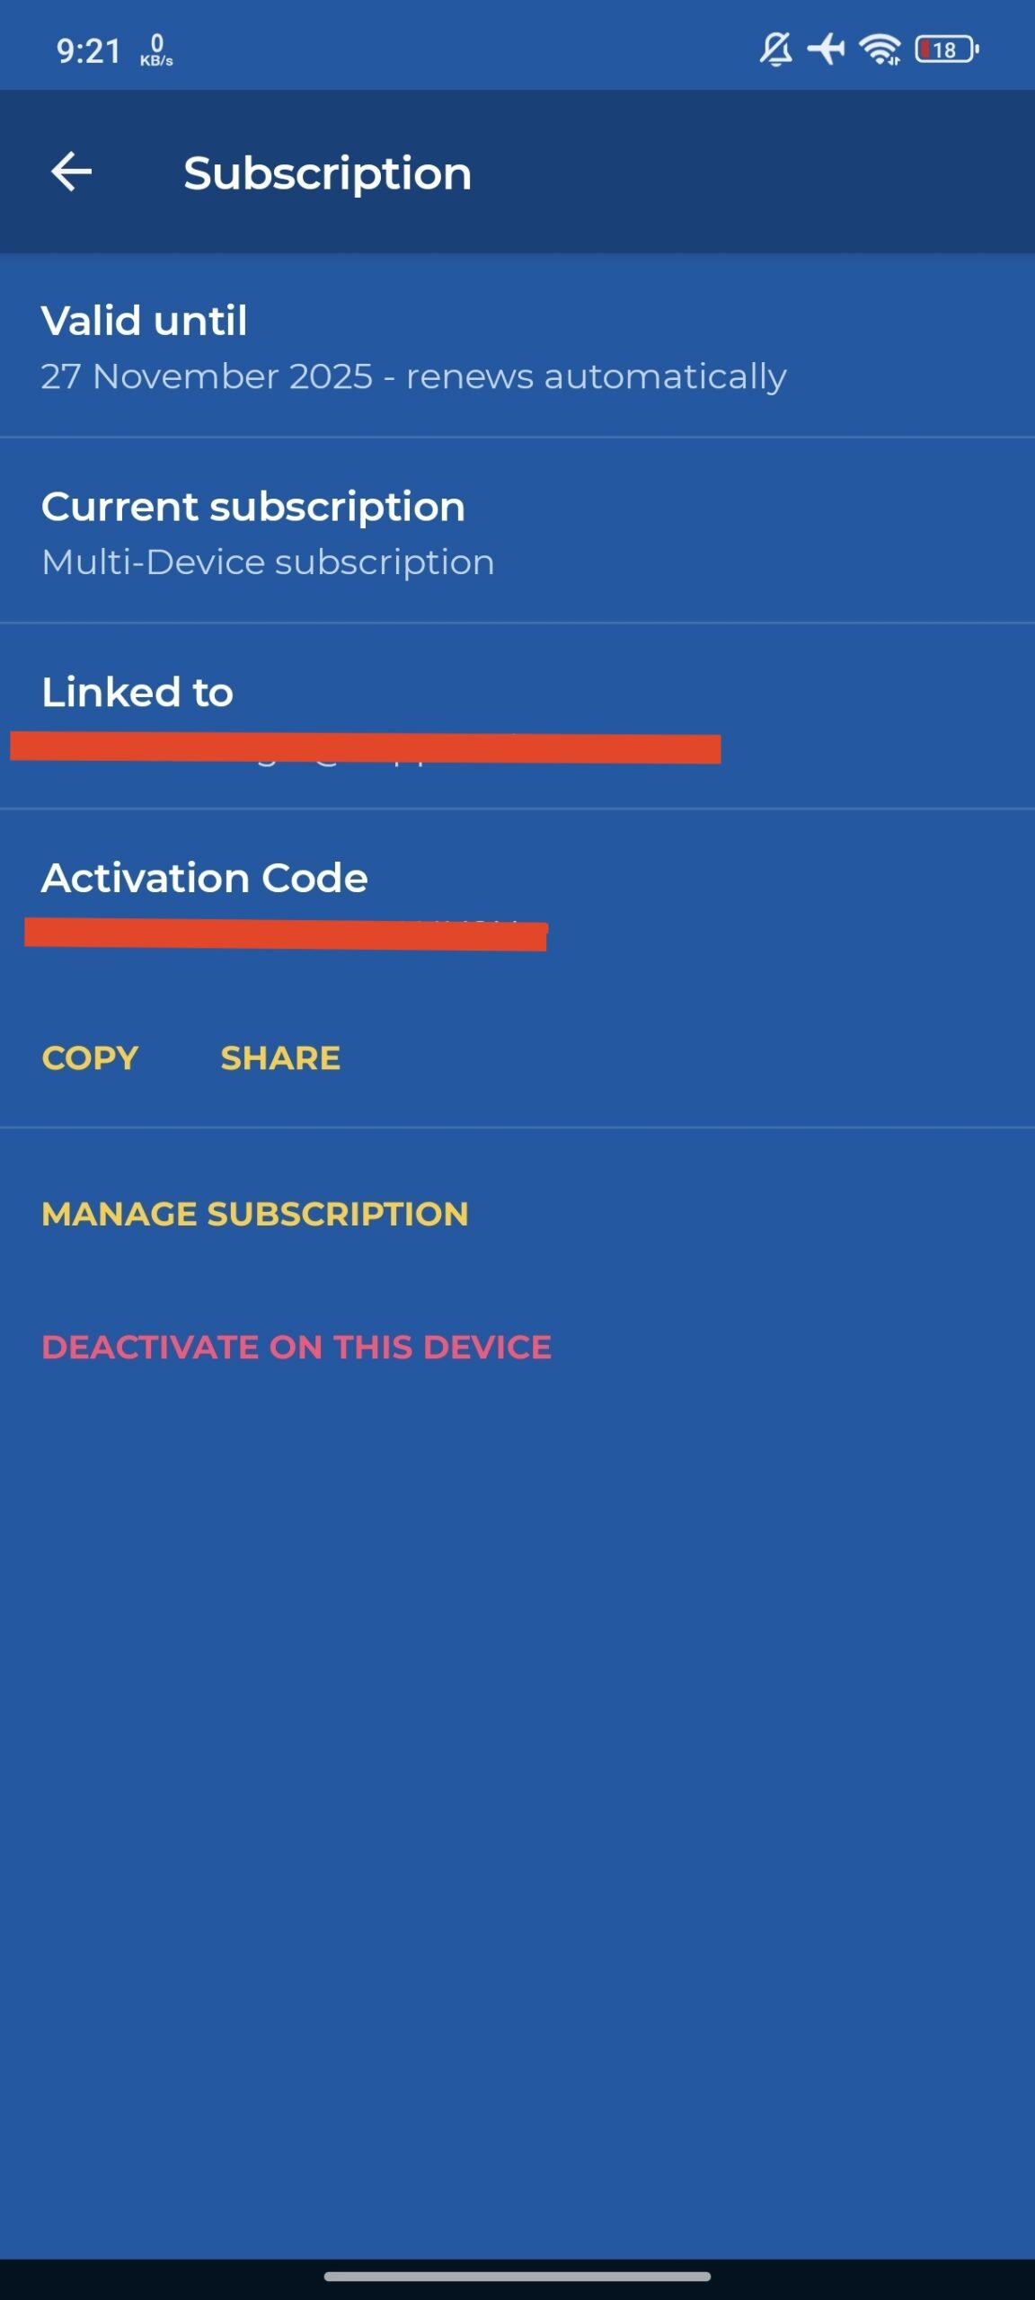
Task: Tap the 27 November 2025 renewal text
Action: [413, 376]
